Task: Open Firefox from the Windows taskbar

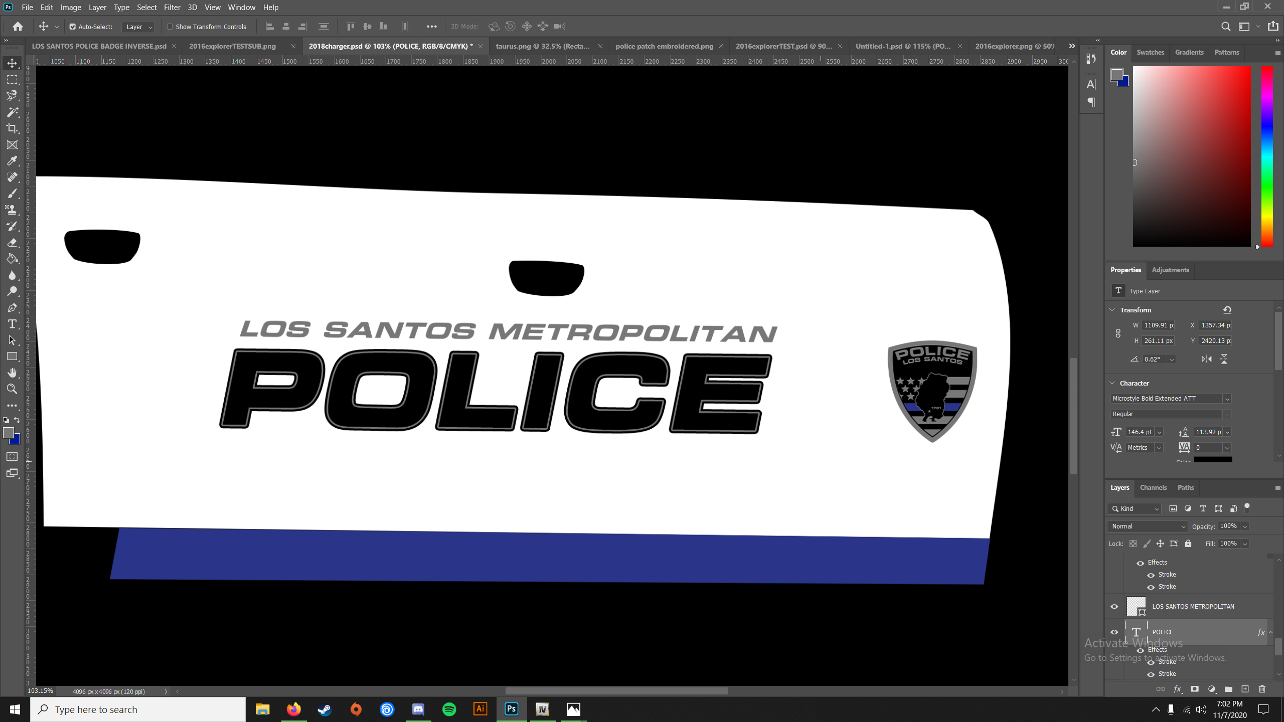Action: coord(293,709)
